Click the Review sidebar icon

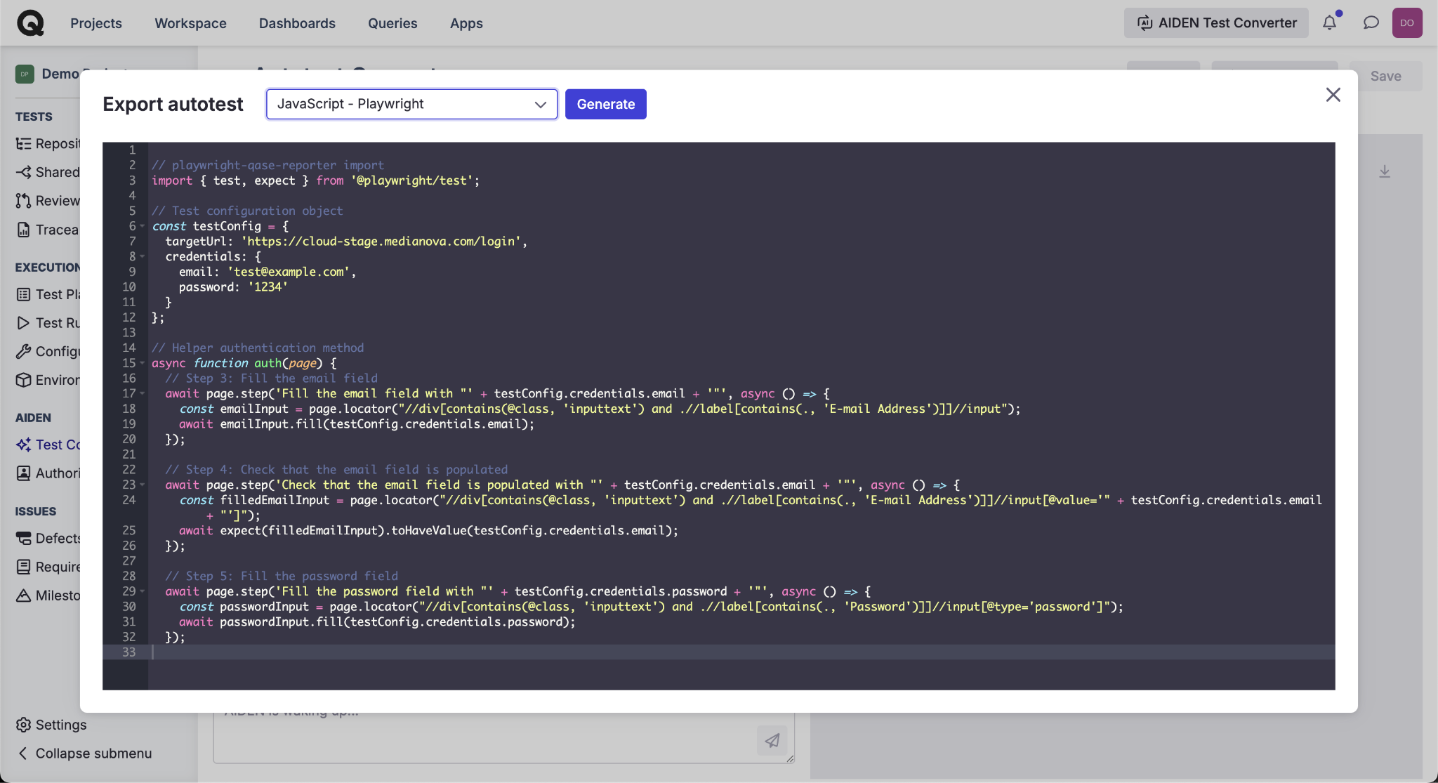point(23,201)
